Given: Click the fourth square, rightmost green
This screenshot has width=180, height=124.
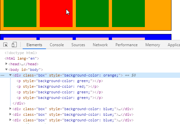Looking at the screenshot, I should [x=128, y=14].
